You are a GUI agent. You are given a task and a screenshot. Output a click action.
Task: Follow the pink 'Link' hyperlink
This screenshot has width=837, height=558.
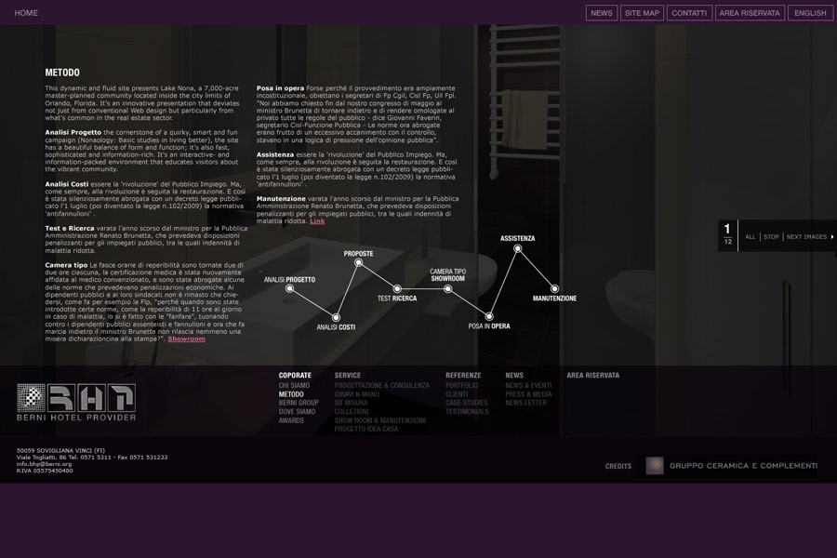tap(317, 221)
